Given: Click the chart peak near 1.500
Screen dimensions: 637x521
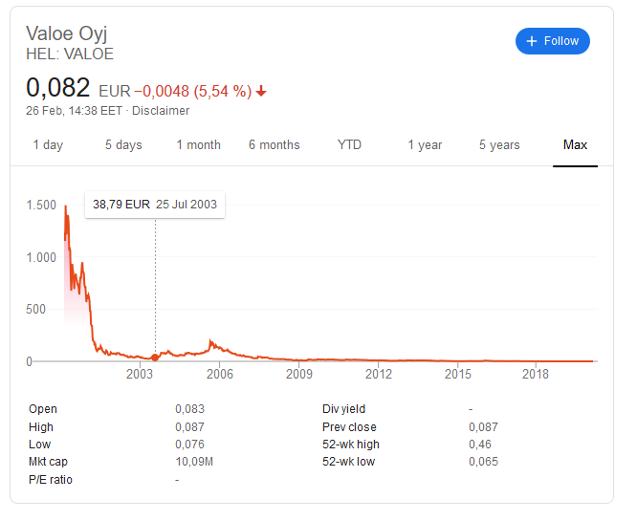Looking at the screenshot, I should (65, 206).
